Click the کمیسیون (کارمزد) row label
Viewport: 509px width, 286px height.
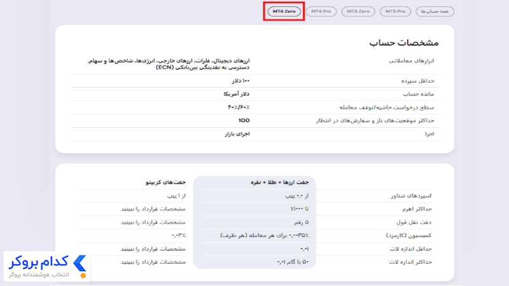pos(408,236)
